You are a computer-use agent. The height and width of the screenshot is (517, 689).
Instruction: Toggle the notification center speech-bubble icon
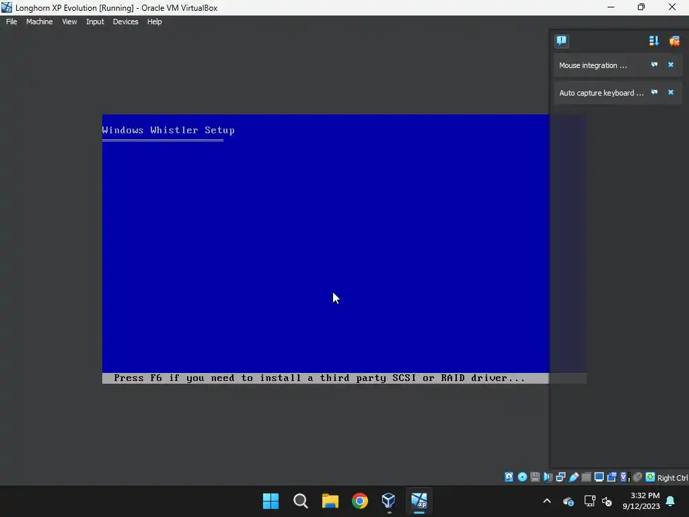(x=562, y=41)
